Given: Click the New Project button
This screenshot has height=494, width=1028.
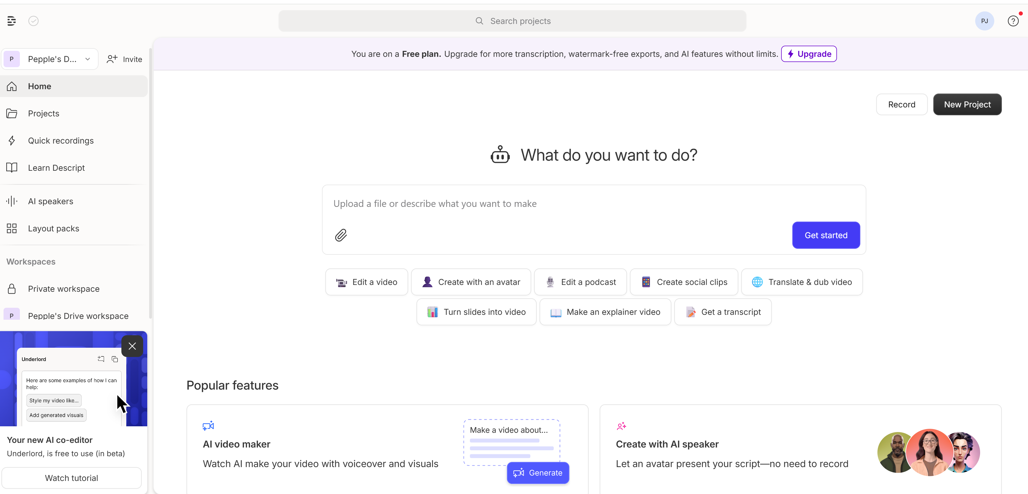Looking at the screenshot, I should [x=967, y=104].
